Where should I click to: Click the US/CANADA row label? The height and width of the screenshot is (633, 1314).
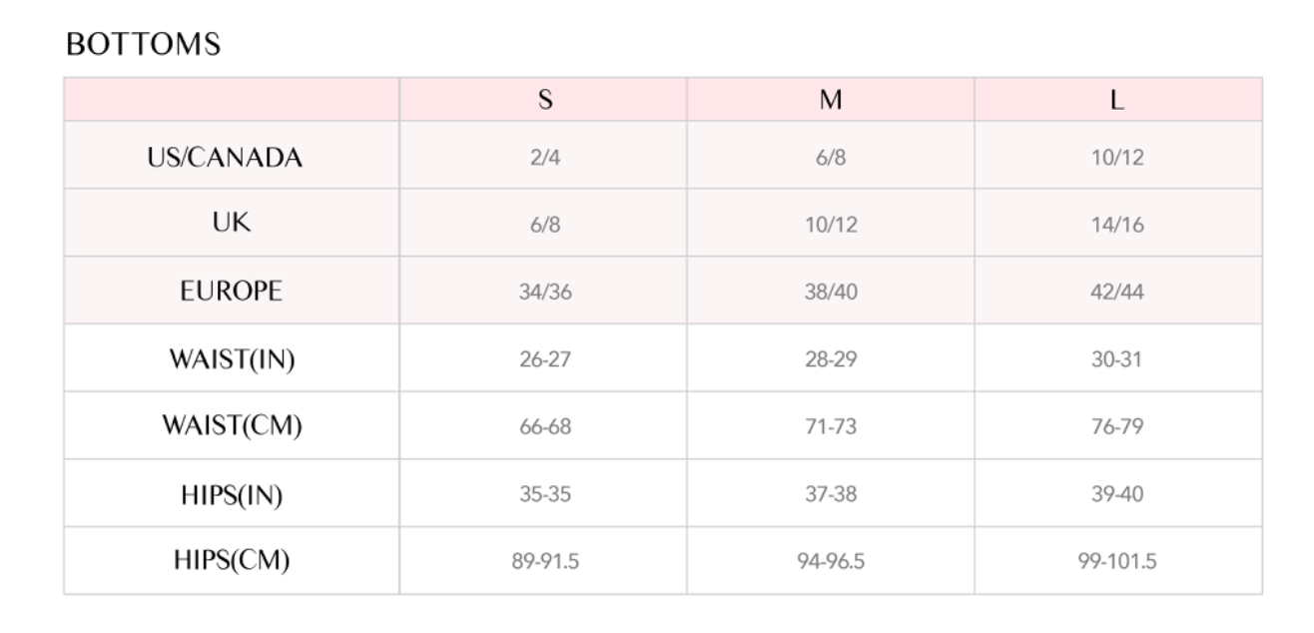224,157
